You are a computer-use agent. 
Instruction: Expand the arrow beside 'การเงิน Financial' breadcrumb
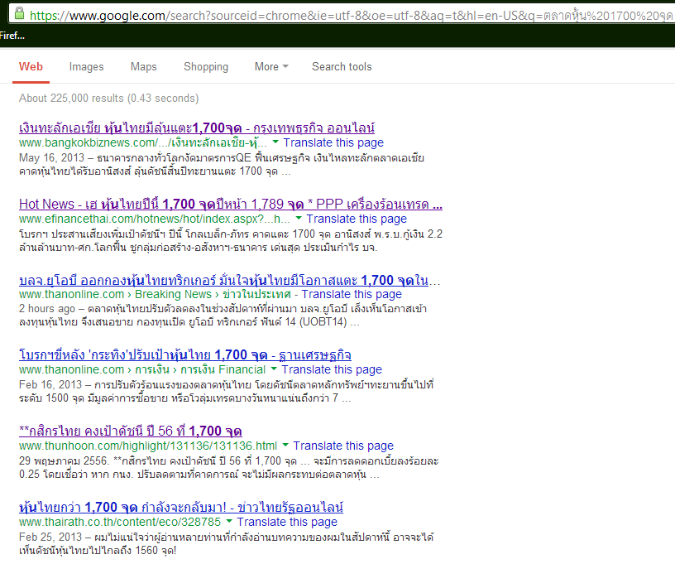pos(274,369)
